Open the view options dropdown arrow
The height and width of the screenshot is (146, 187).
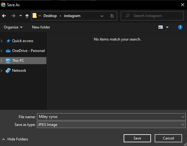pyautogui.click(x=167, y=27)
